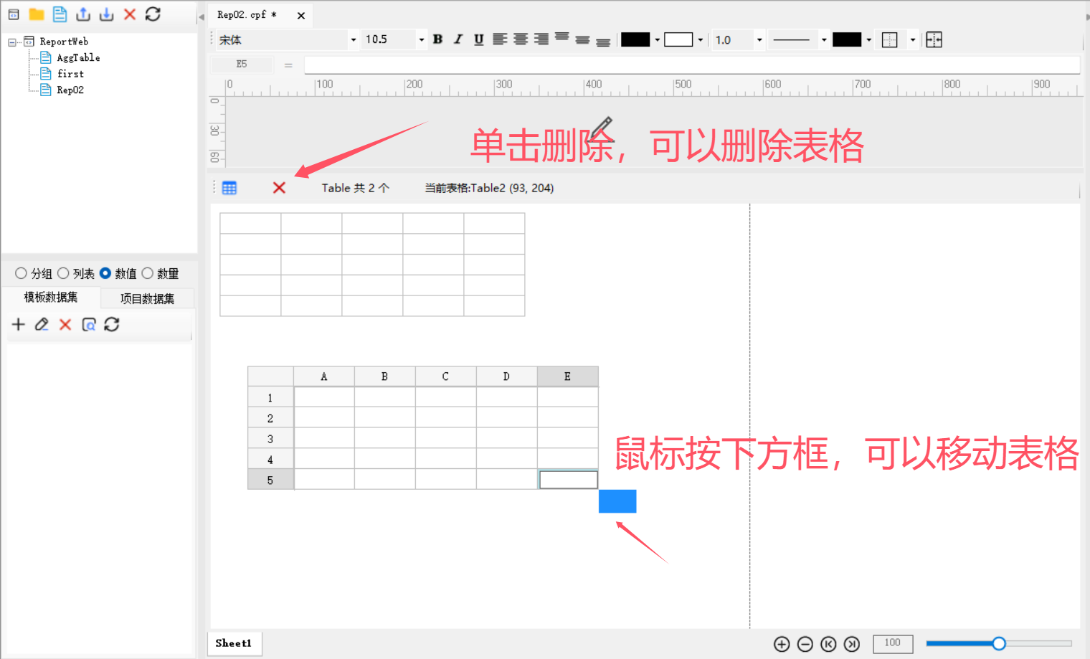Click the blue table move handle
The image size is (1090, 659).
click(617, 501)
